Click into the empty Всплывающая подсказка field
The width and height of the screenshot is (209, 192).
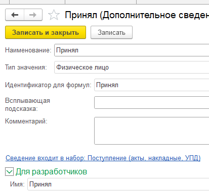pyautogui.click(x=152, y=103)
